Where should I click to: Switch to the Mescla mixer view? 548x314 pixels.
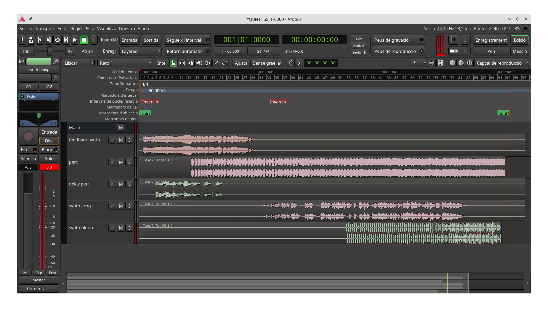[520, 51]
